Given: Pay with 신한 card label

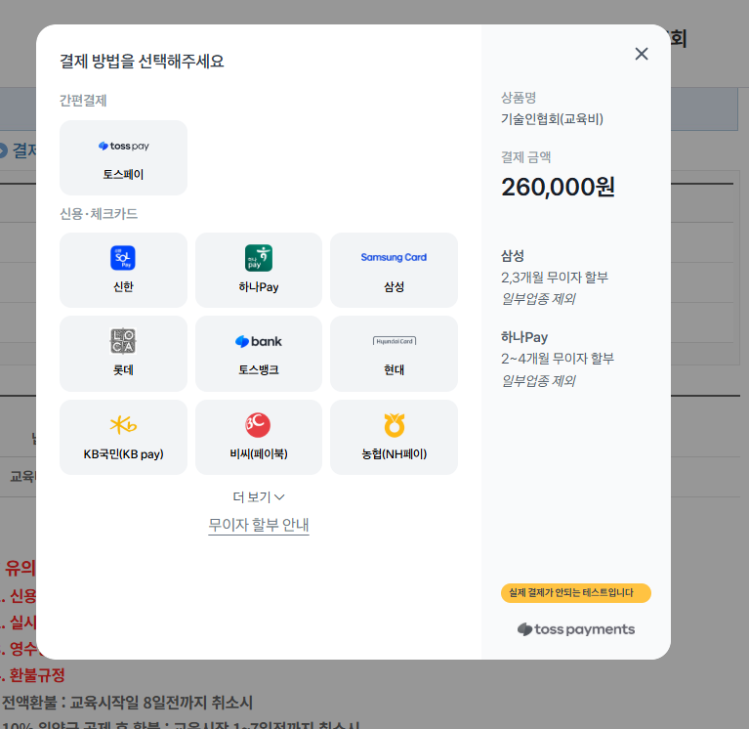Looking at the screenshot, I should (x=123, y=287).
